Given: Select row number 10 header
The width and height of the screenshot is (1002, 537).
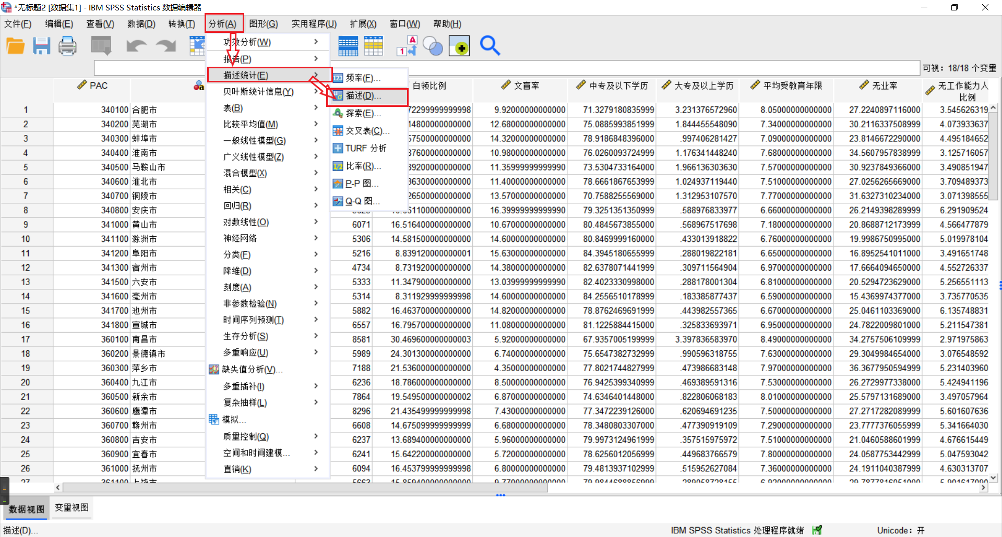Looking at the screenshot, I should point(26,239).
